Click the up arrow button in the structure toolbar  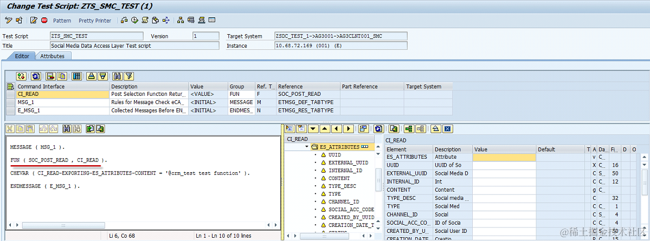325,129
